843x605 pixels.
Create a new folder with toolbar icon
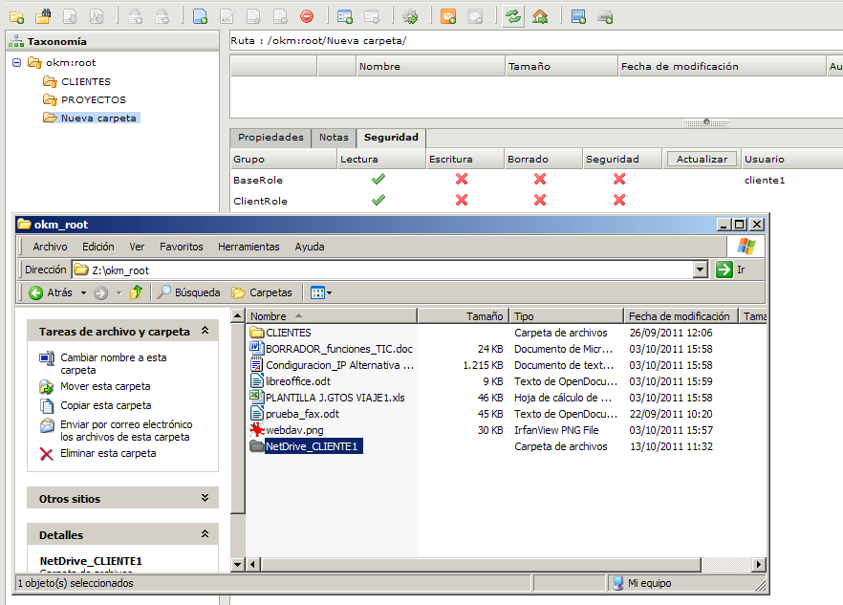[15, 14]
